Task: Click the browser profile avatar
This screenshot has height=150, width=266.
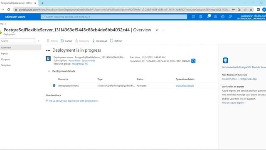Action: [x=264, y=10]
